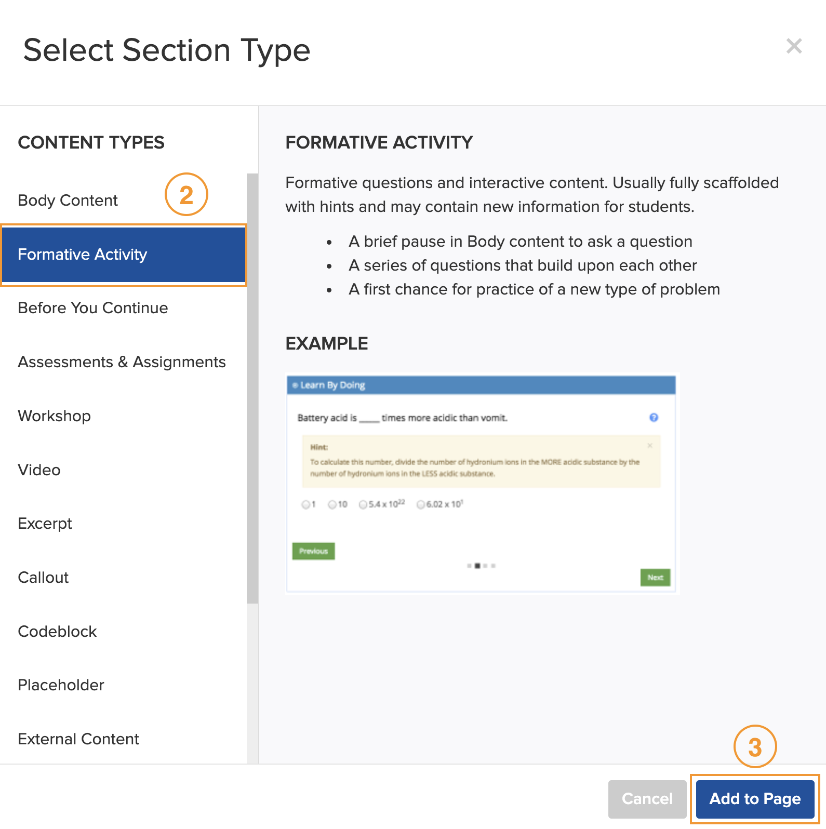Click the content types list scrollbar
Image resolution: width=826 pixels, height=829 pixels.
[252, 389]
